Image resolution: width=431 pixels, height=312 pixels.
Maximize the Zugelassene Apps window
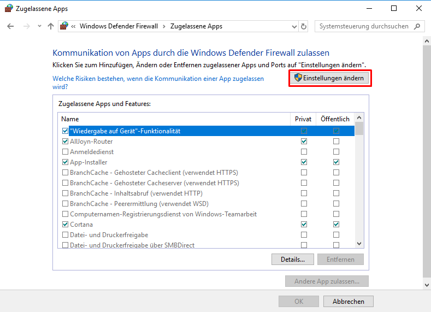click(x=394, y=9)
